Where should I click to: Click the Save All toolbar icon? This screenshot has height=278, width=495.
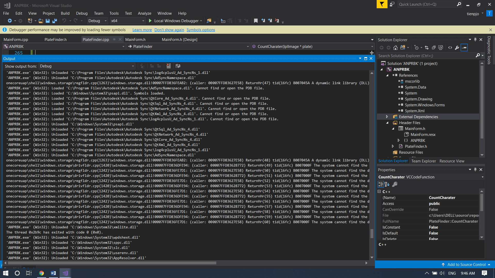coord(55,21)
